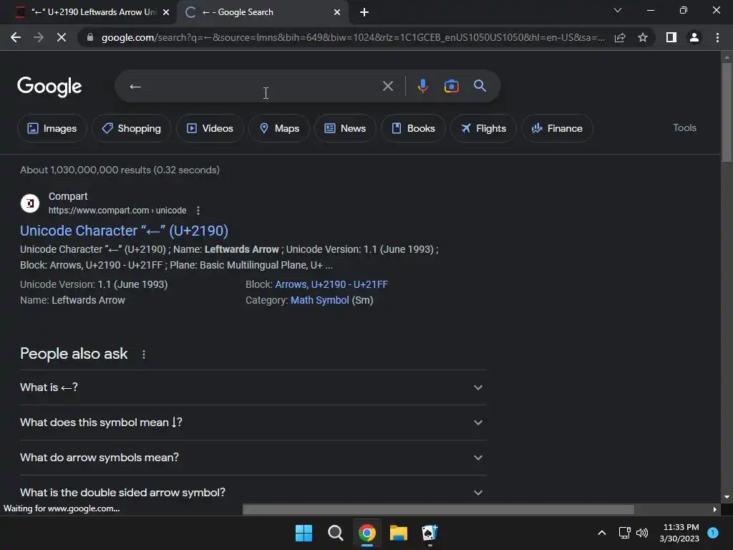This screenshot has height=550, width=733.
Task: Click inside the Google search field
Action: pyautogui.click(x=253, y=86)
